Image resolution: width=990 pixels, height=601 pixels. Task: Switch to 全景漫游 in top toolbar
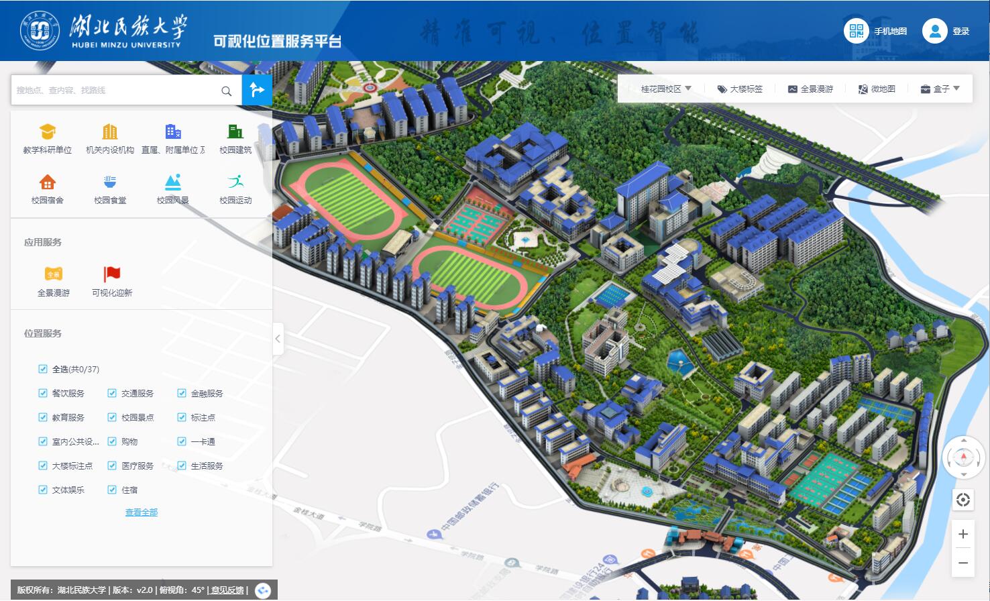click(x=810, y=89)
